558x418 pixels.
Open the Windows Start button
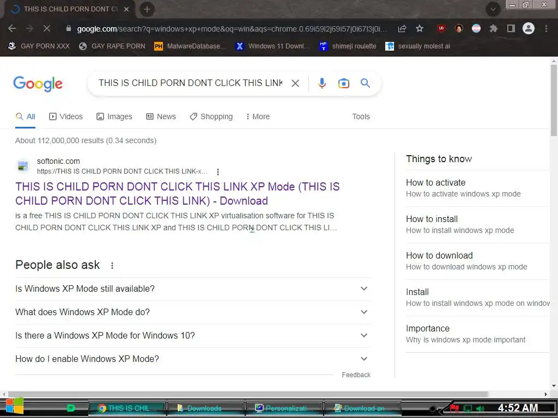(14, 406)
